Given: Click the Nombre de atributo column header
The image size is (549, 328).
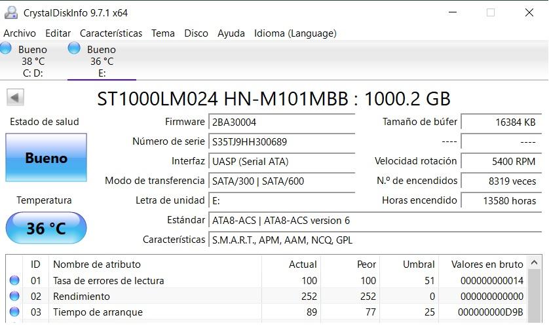Looking at the screenshot, I should coord(155,264).
